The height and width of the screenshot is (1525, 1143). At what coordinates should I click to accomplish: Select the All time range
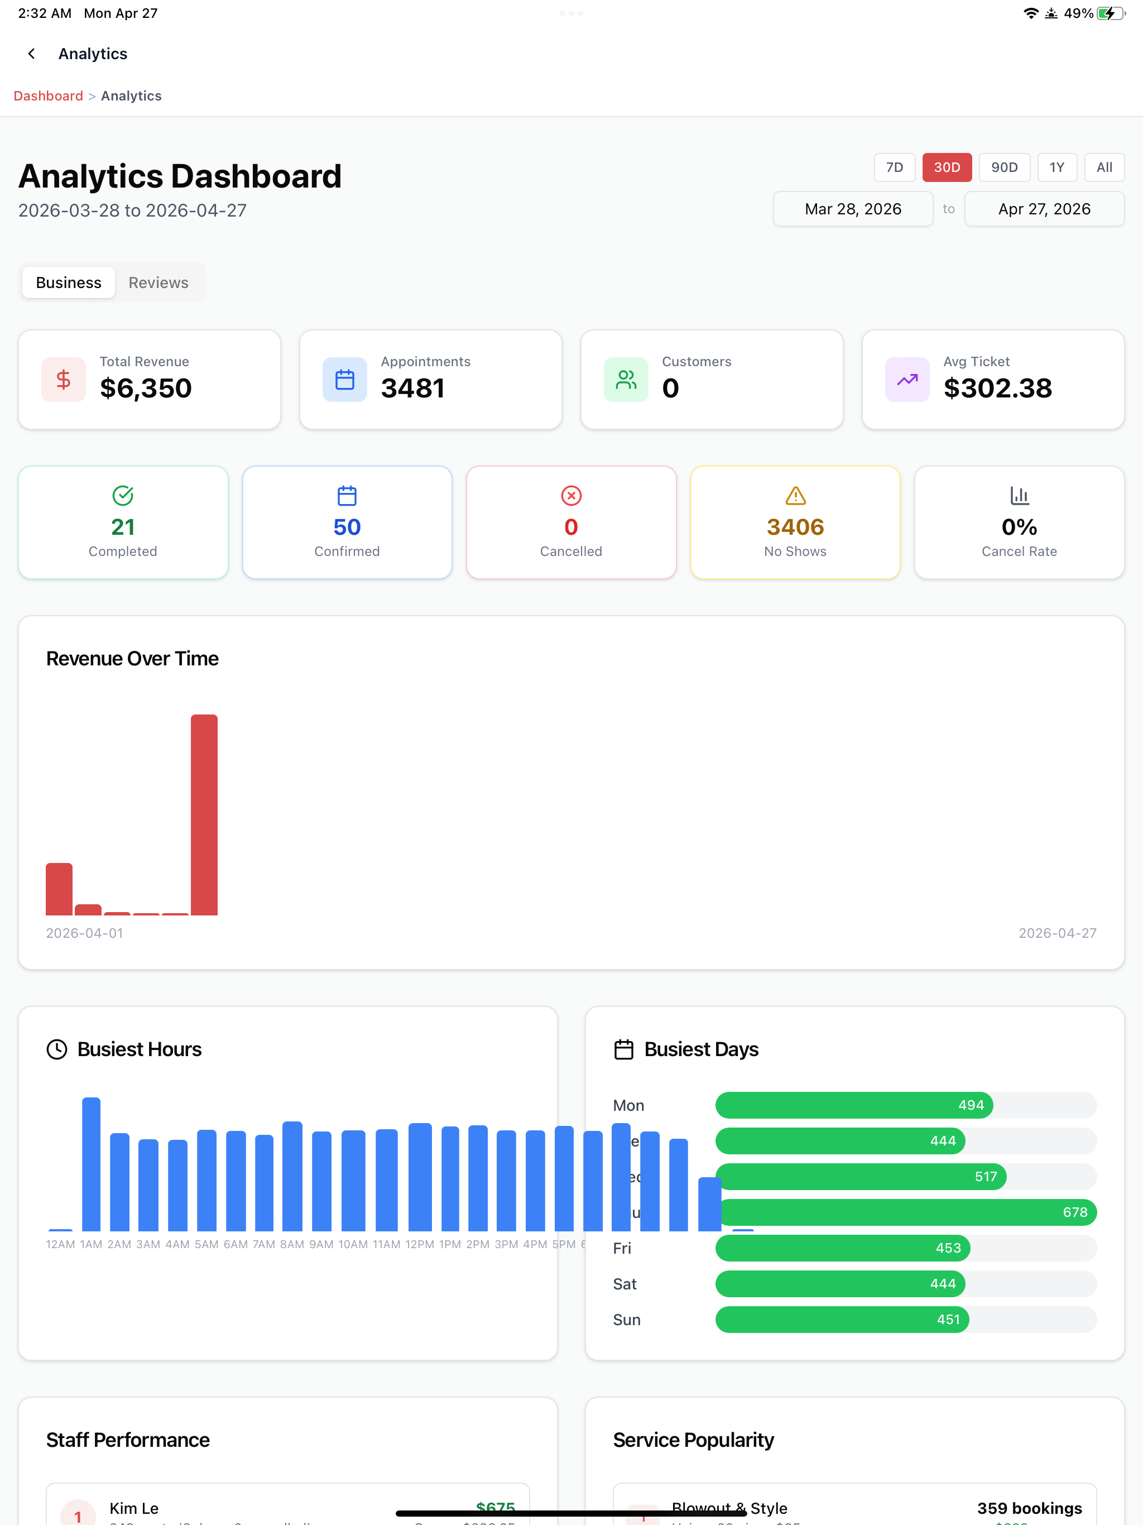pyautogui.click(x=1104, y=167)
